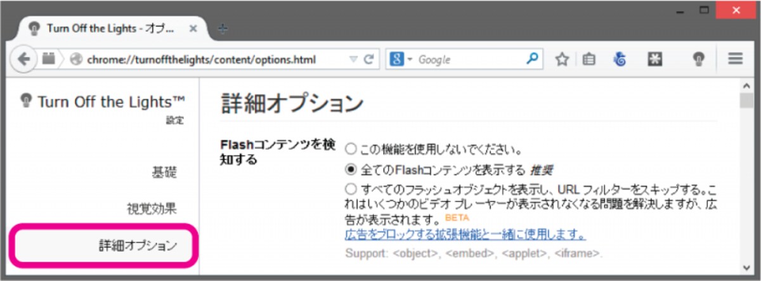Click the globe icon in address bar
Screen dimensions: 761x281
pos(76,60)
